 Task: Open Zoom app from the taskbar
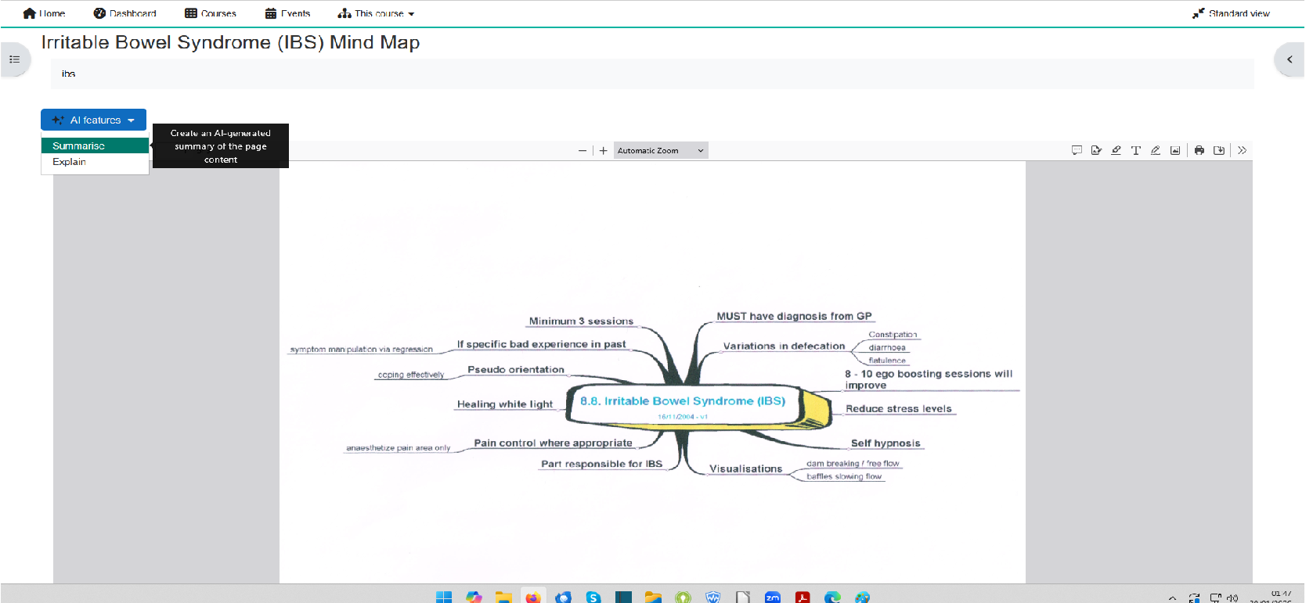(773, 598)
